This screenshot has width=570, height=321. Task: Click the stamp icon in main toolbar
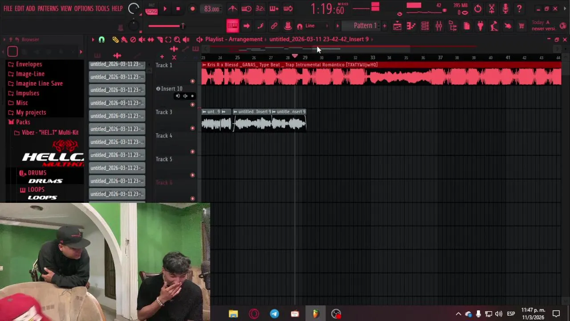pyautogui.click(x=288, y=26)
